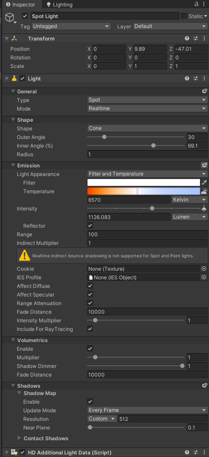Click the Transform component axes icon
Screen dimensions: 209x457
pos(14,38)
